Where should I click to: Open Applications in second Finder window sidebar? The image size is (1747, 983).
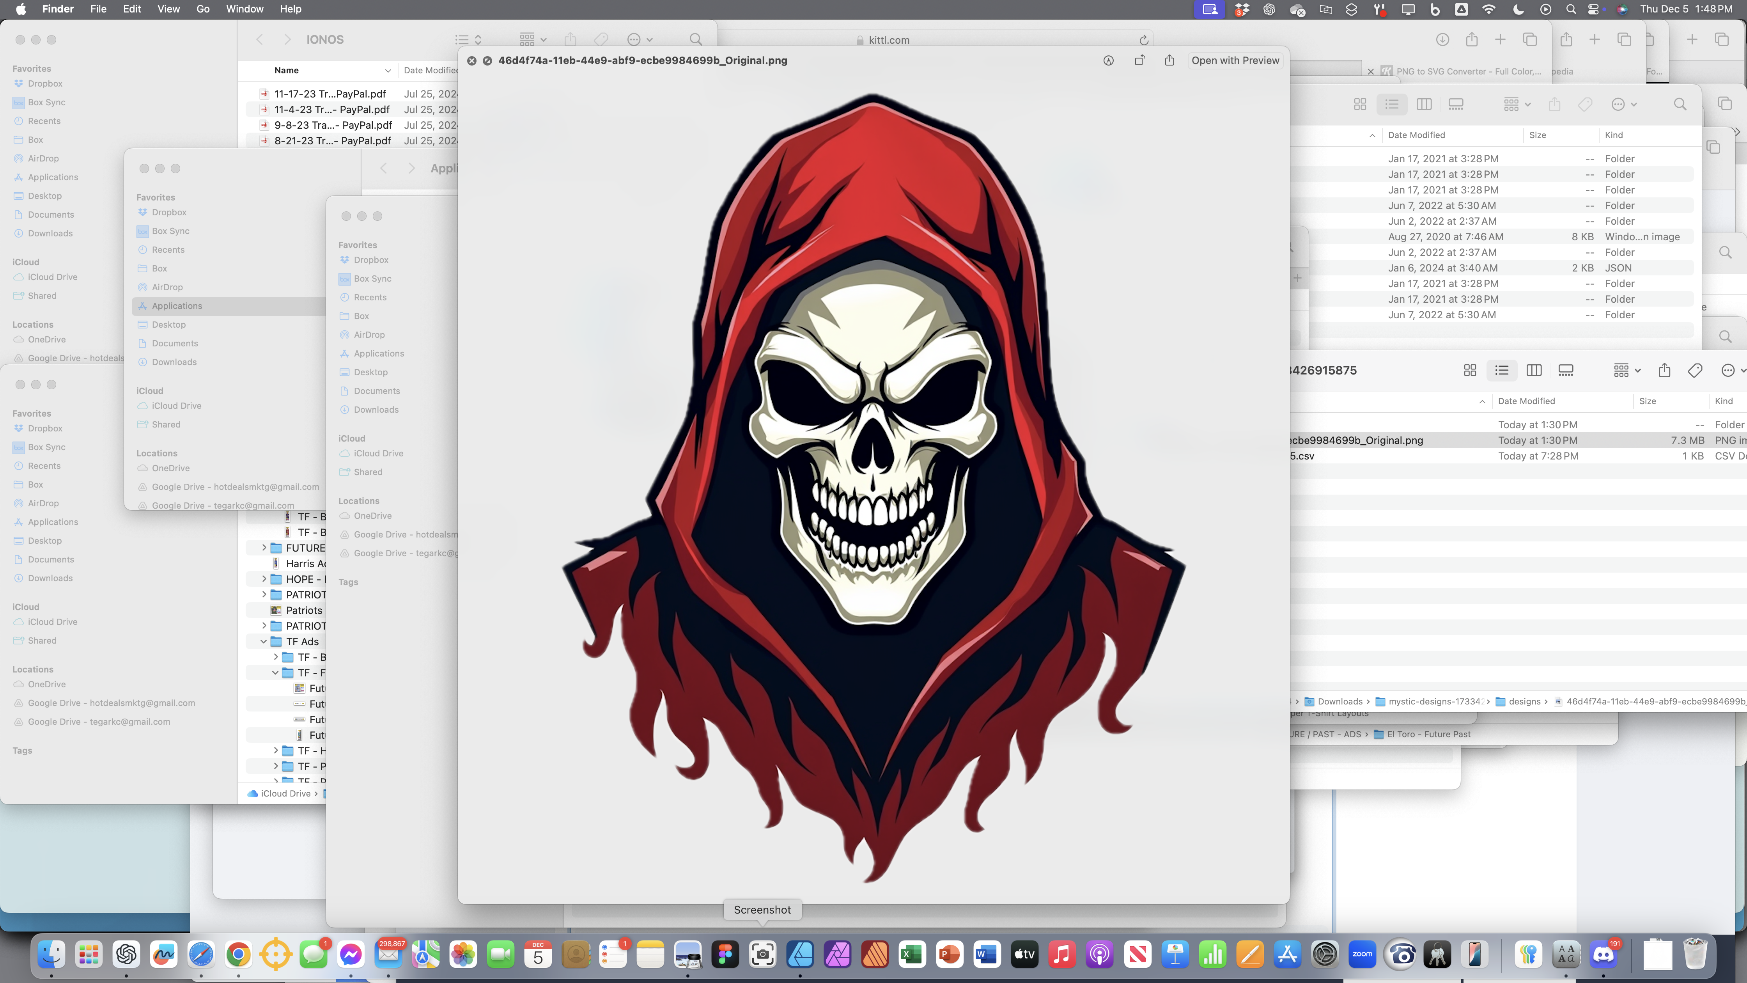pos(176,306)
